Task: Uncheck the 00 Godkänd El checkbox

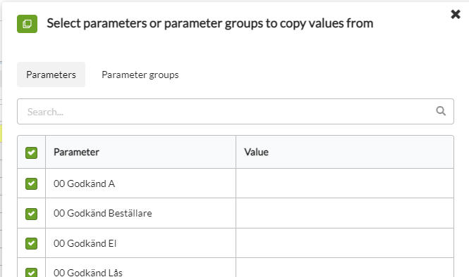Action: (32, 243)
